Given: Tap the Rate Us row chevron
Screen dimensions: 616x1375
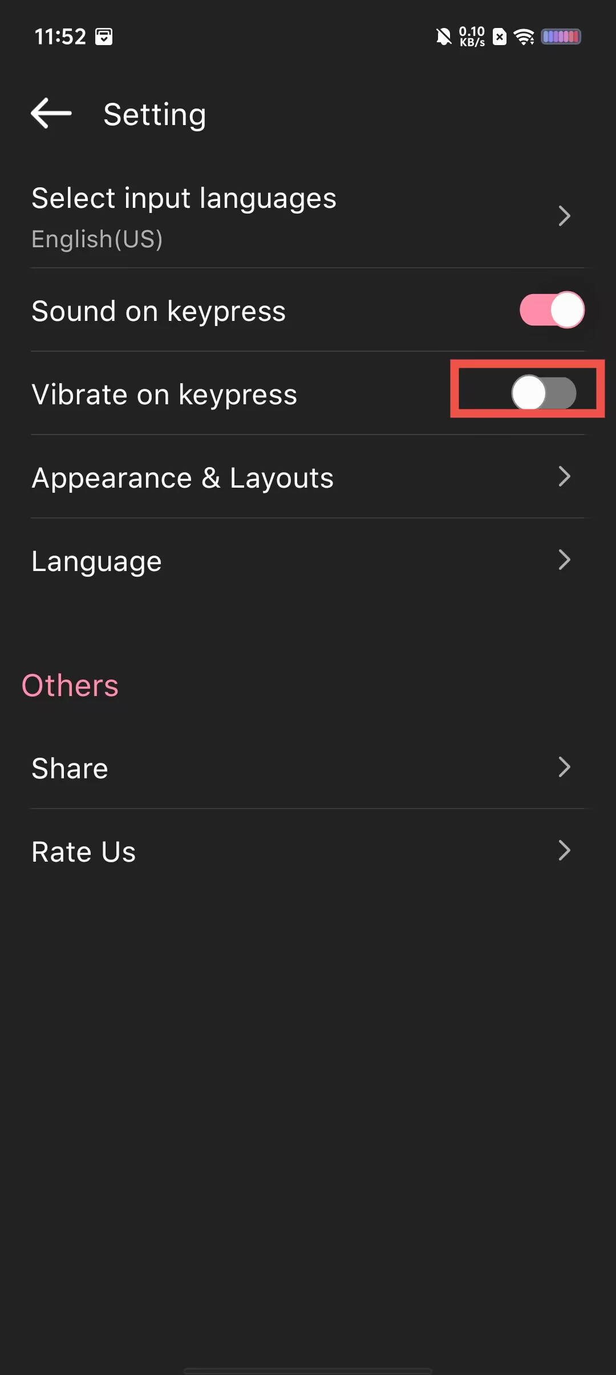Looking at the screenshot, I should tap(564, 850).
